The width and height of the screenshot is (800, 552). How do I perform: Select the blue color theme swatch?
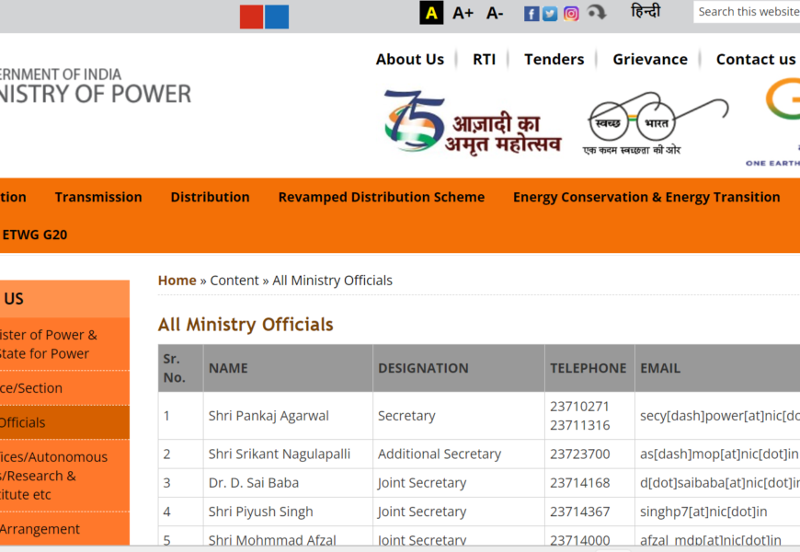coord(277,17)
